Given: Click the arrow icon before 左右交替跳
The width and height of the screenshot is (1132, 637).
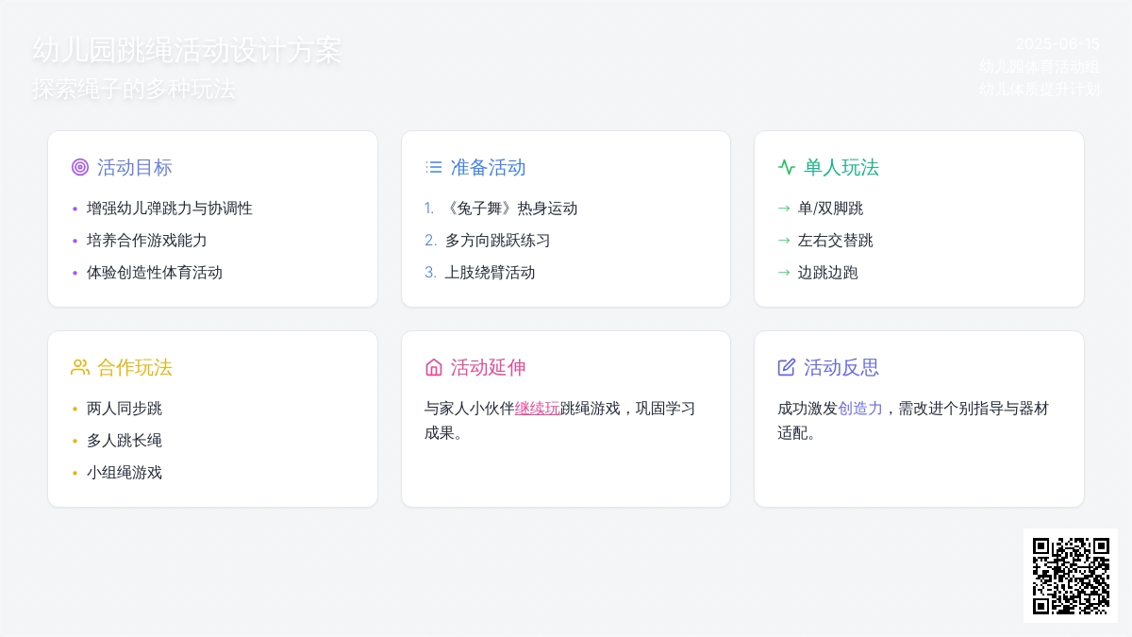Looking at the screenshot, I should click(784, 241).
